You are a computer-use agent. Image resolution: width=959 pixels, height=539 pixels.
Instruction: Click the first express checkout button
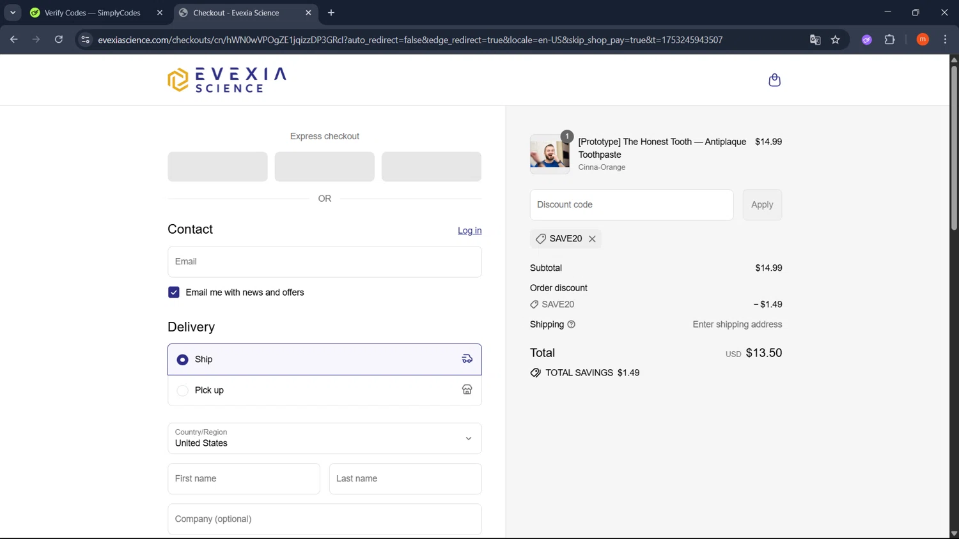pos(217,167)
